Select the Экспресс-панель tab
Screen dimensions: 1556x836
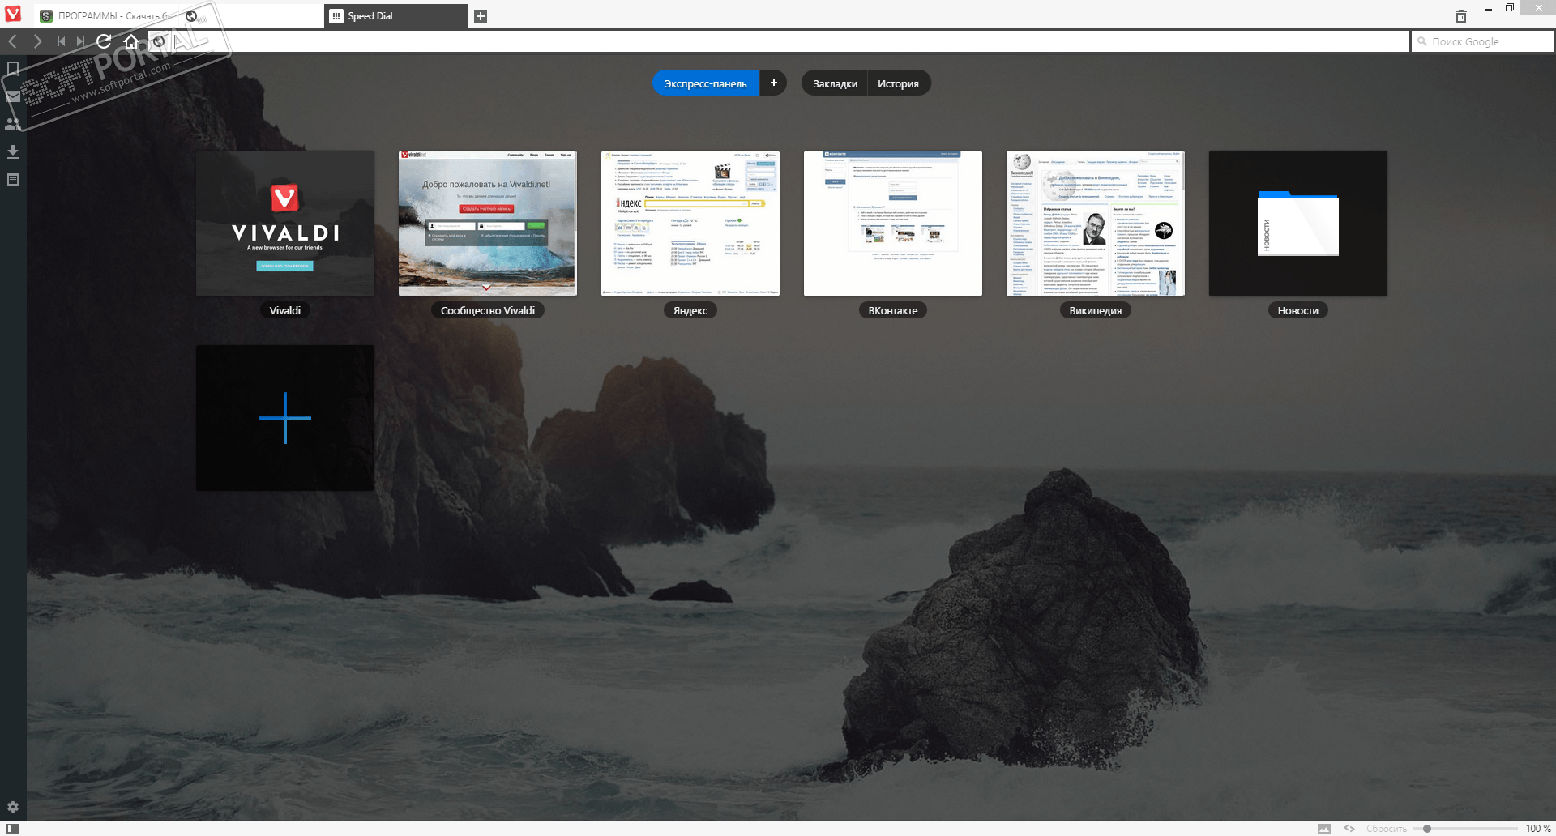coord(706,83)
